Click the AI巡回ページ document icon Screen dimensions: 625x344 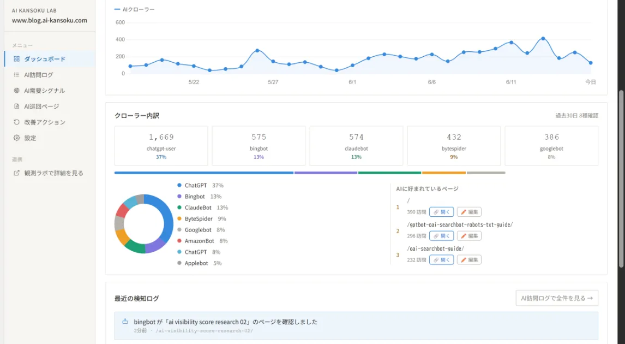pos(16,106)
